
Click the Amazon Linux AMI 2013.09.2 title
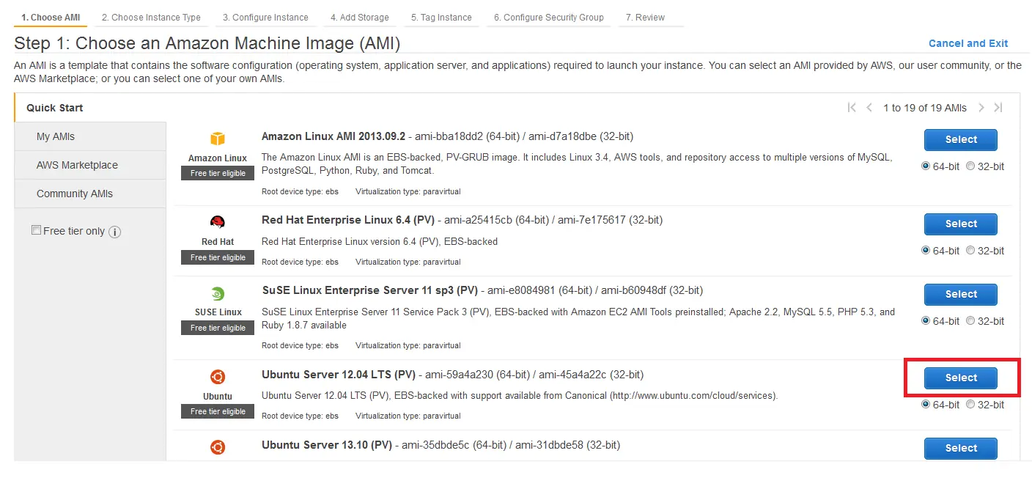[333, 136]
